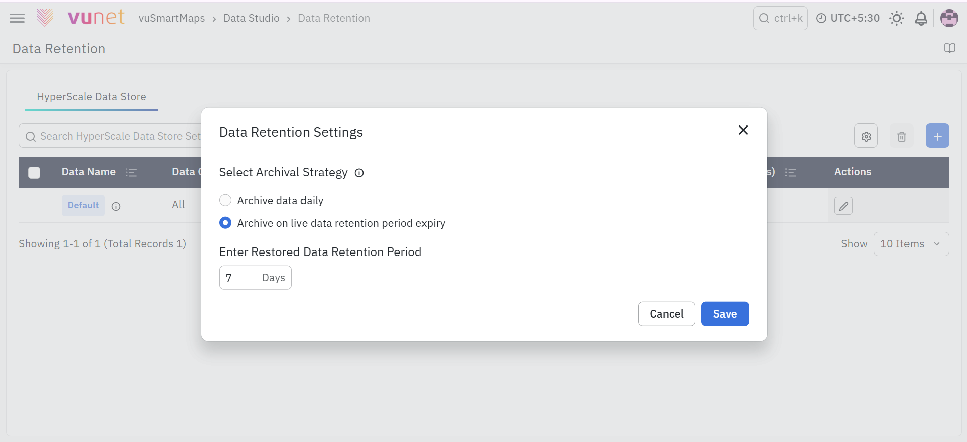Image resolution: width=967 pixels, height=442 pixels.
Task: Click info icon beside Select Archival Strategy
Action: [x=359, y=173]
